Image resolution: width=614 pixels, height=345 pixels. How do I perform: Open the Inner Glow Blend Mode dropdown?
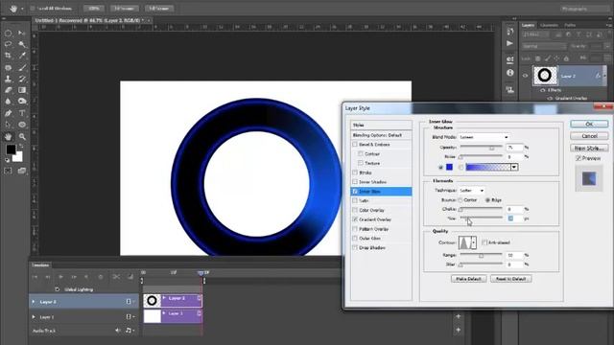click(484, 137)
